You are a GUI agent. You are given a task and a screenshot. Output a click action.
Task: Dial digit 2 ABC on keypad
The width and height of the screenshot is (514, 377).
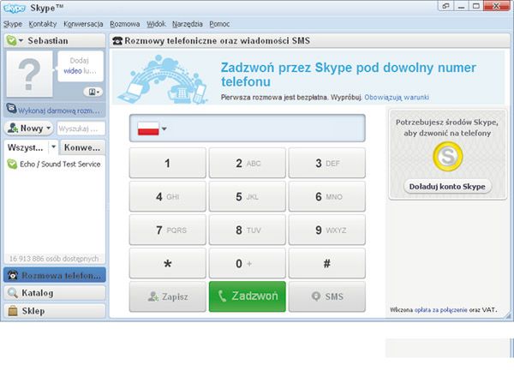point(248,163)
